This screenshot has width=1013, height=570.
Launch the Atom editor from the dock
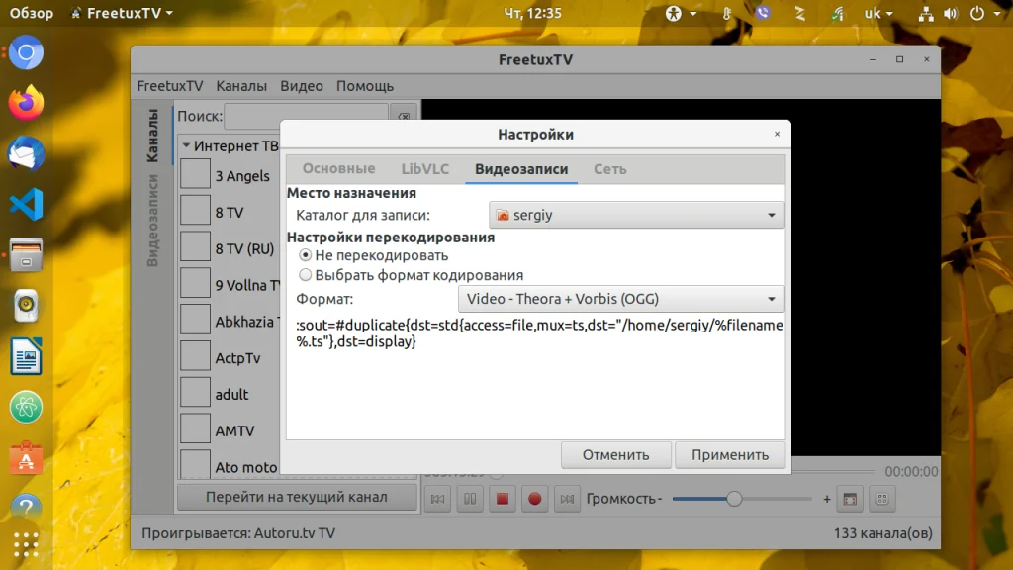pyautogui.click(x=26, y=407)
